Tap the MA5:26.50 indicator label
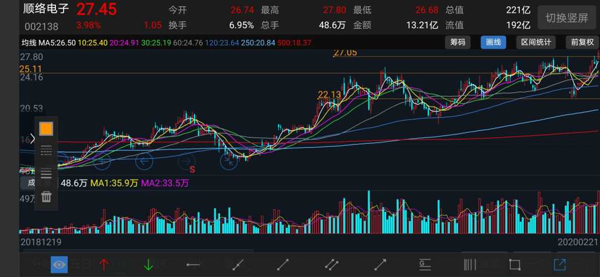Viewport: 600px width, 277px height. tap(57, 43)
